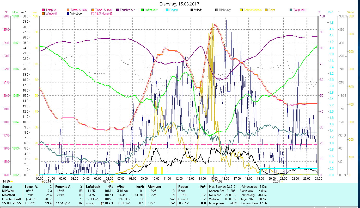Click the S-SO 9.0 wind gust value
360x208 pixels.
tap(138, 195)
